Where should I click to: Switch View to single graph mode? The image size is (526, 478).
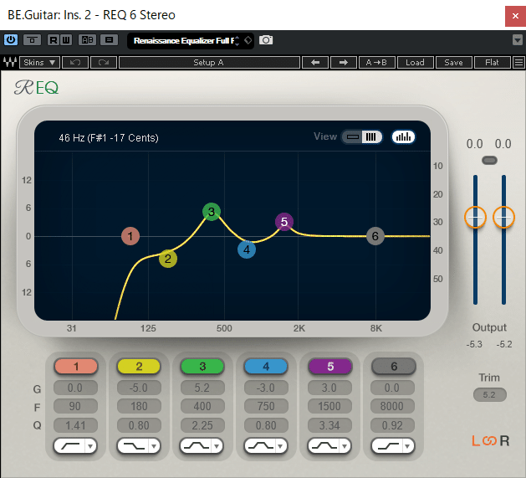click(353, 136)
